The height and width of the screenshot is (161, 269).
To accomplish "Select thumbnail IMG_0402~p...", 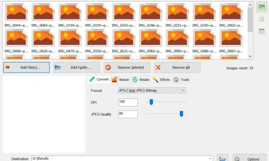I will pos(231,16).
